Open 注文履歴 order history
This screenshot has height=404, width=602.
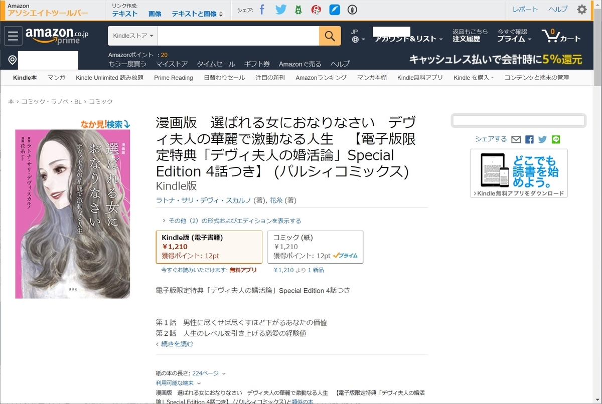point(467,39)
